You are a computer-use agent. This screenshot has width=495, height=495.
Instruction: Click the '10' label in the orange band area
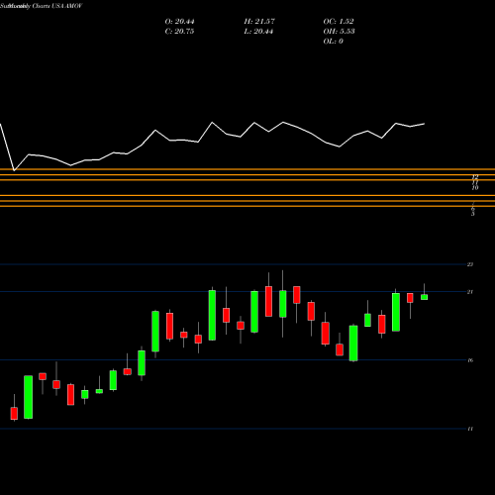click(x=475, y=188)
